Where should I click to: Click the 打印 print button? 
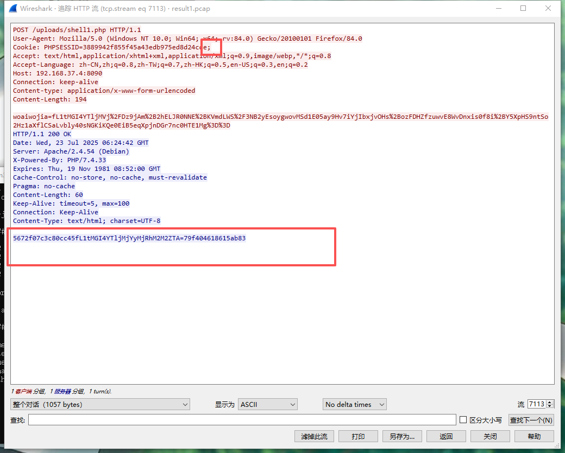(358, 437)
